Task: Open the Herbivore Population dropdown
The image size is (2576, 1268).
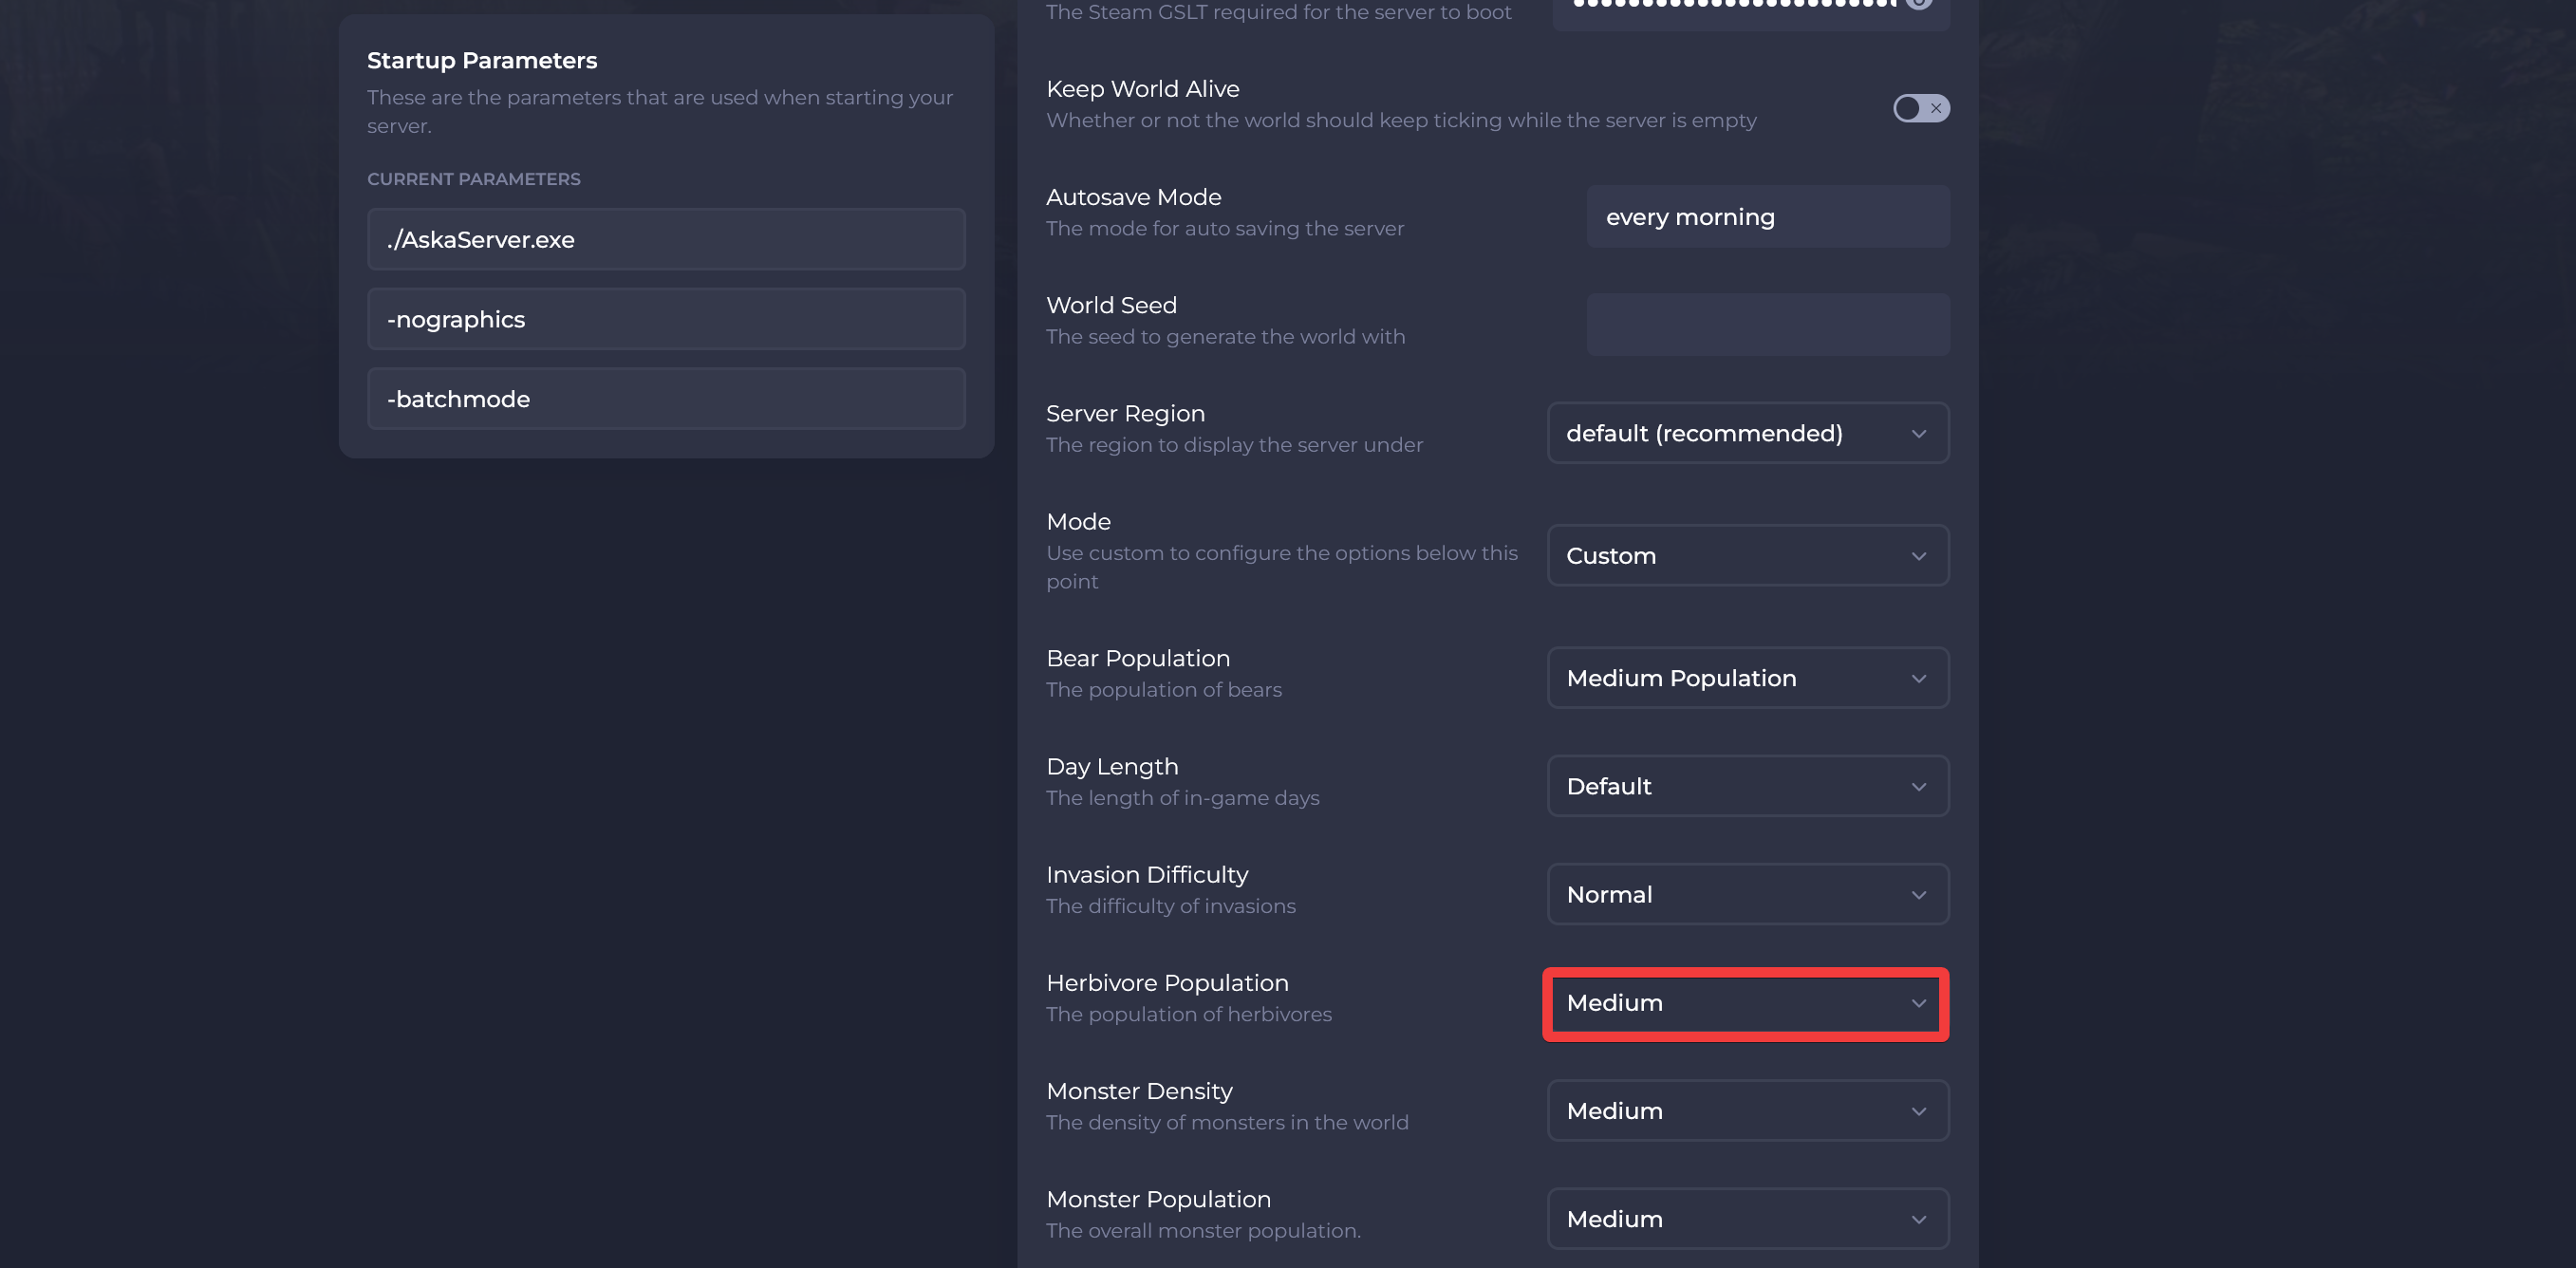Action: tap(1747, 1003)
